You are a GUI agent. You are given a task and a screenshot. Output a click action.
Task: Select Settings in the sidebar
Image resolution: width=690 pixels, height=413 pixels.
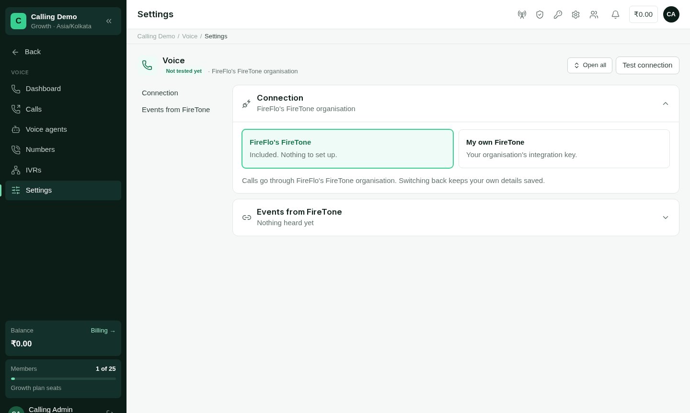63,190
